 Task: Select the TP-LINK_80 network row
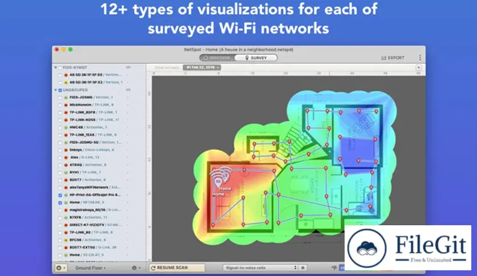[99, 233]
